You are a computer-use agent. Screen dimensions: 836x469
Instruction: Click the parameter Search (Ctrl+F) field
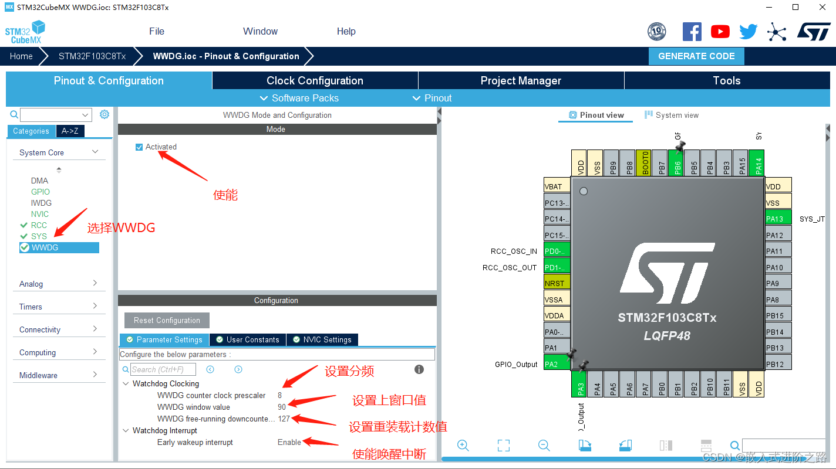[163, 369]
